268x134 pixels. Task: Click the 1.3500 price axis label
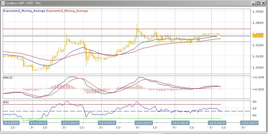click(258, 12)
